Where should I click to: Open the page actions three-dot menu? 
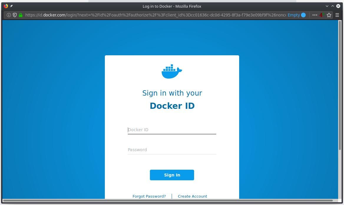coord(315,15)
